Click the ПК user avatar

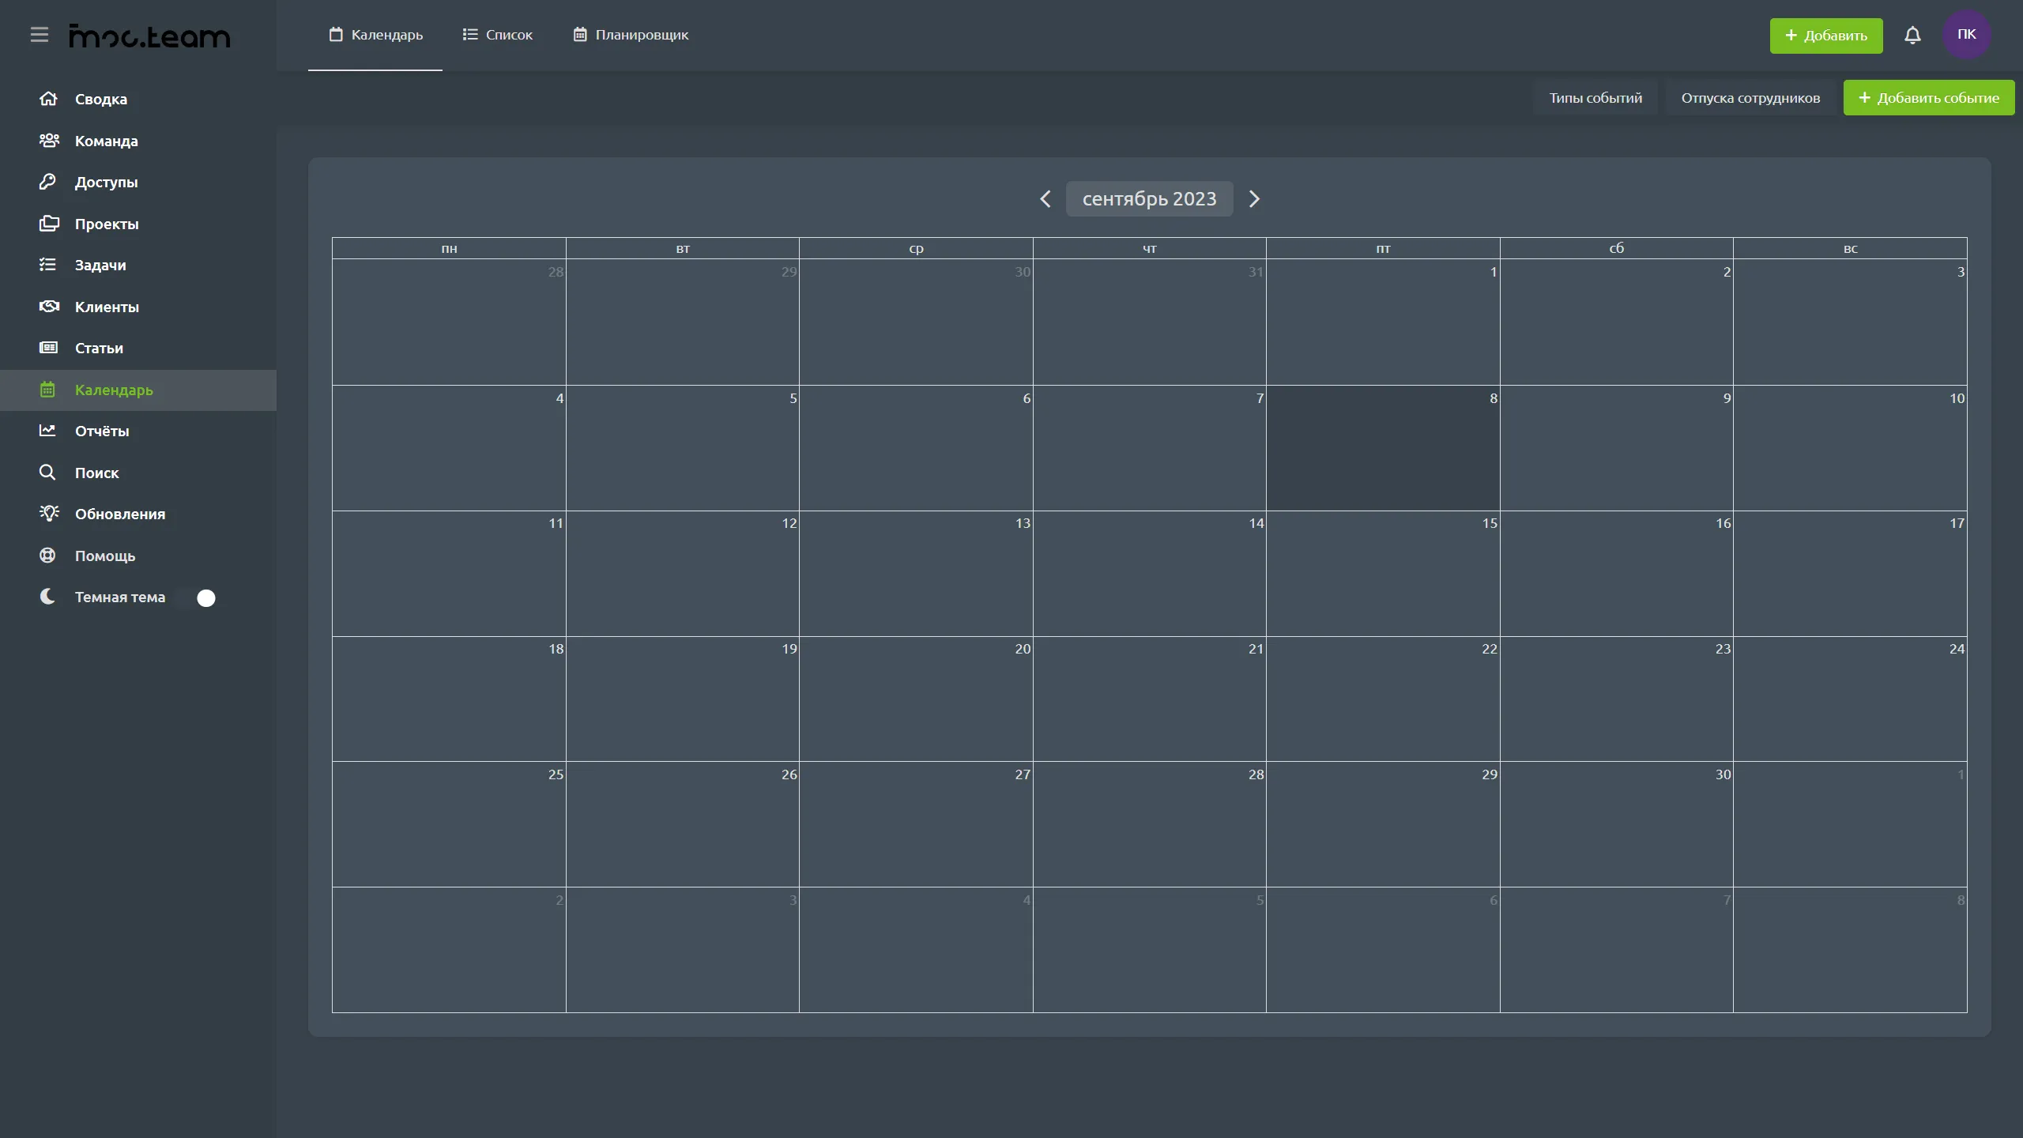point(1966,35)
